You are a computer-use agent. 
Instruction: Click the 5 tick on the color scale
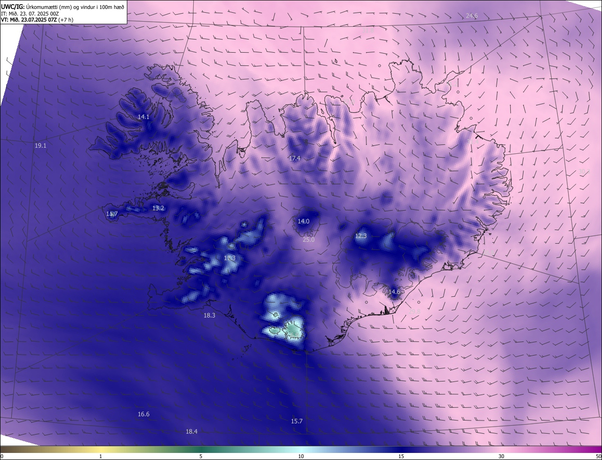(x=201, y=456)
